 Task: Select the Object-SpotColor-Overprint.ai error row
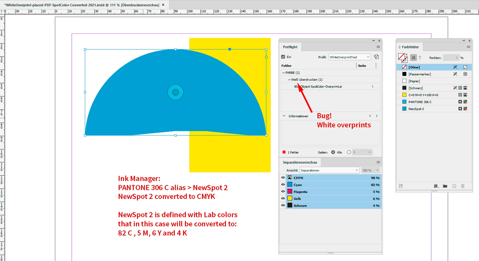(x=330, y=86)
